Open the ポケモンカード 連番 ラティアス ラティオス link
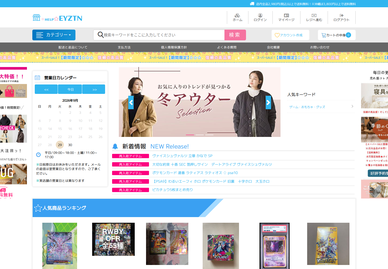 [195, 173]
